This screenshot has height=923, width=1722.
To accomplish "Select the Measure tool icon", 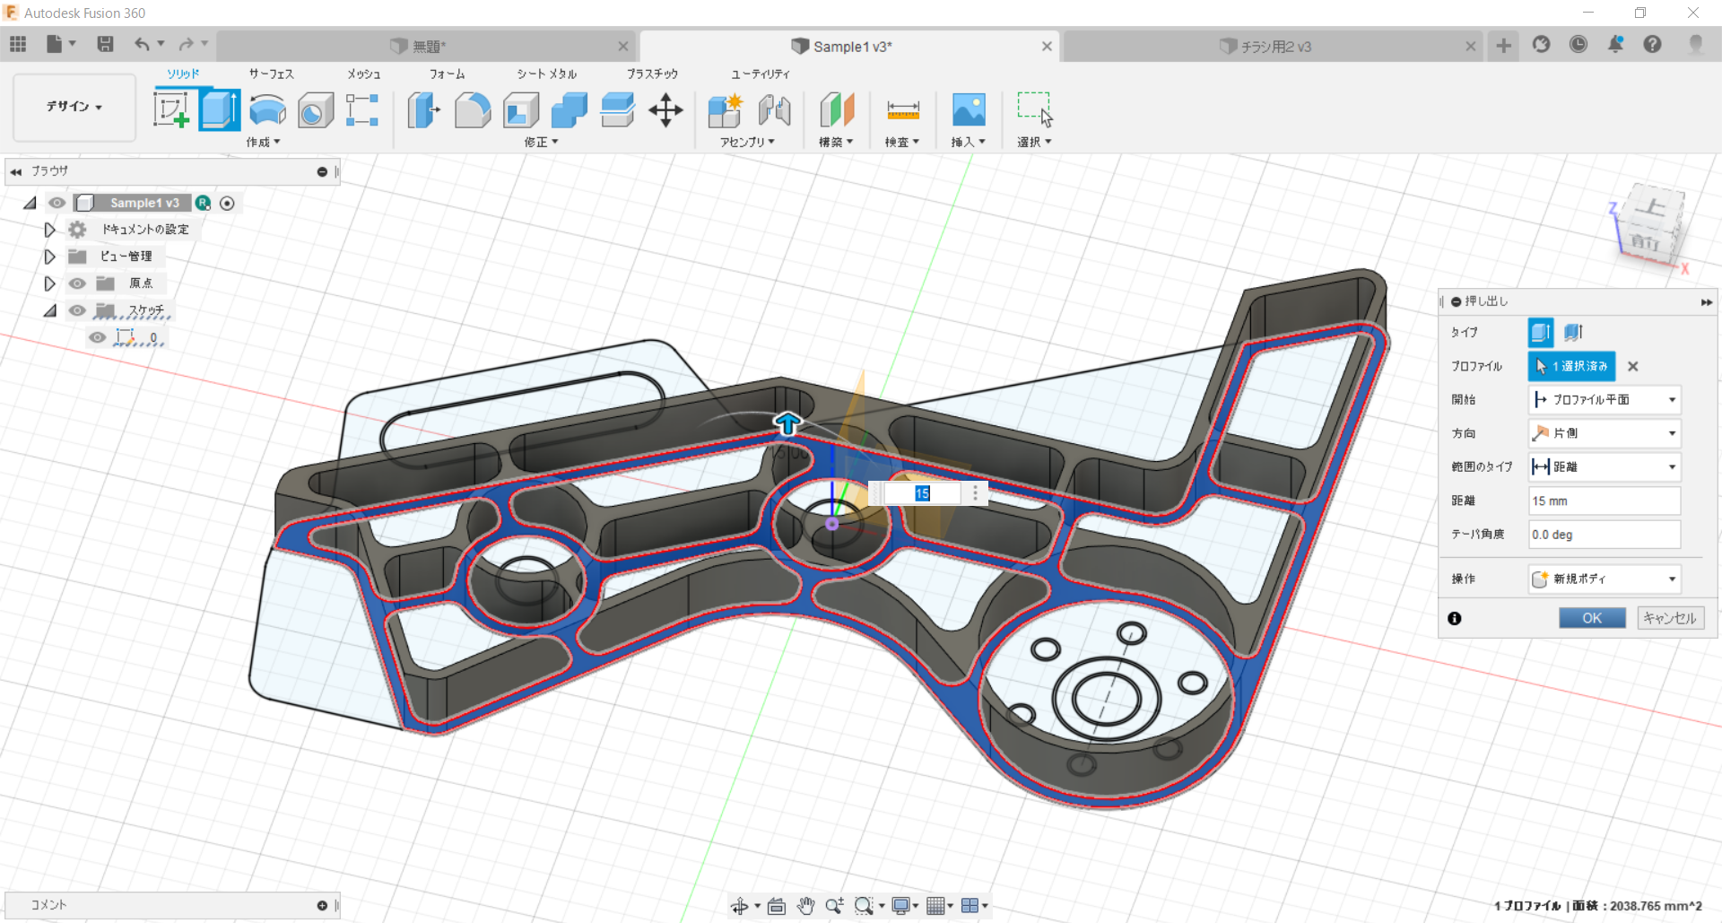I will coord(902,110).
